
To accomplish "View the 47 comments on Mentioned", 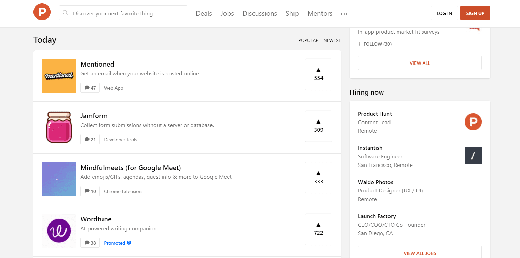I will pos(90,88).
